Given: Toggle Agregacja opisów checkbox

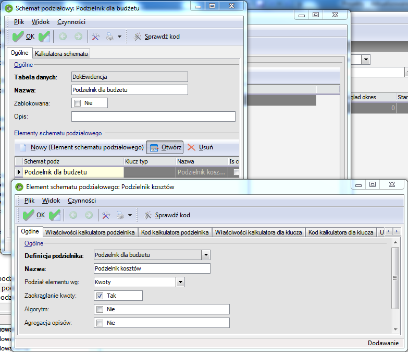Looking at the screenshot, I should point(100,323).
